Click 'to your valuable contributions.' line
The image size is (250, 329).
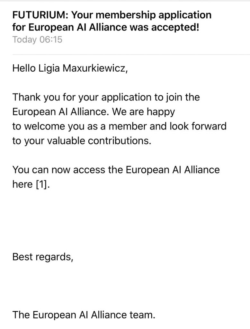(82, 141)
